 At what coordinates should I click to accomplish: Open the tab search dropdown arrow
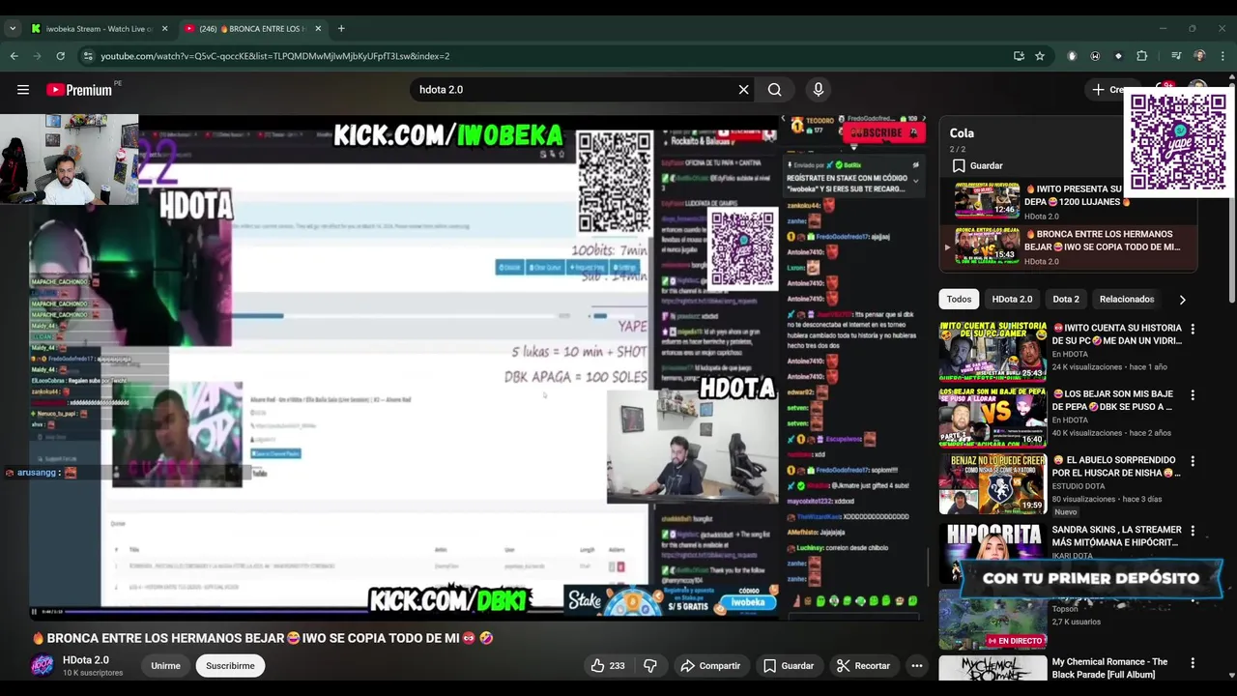coord(12,28)
